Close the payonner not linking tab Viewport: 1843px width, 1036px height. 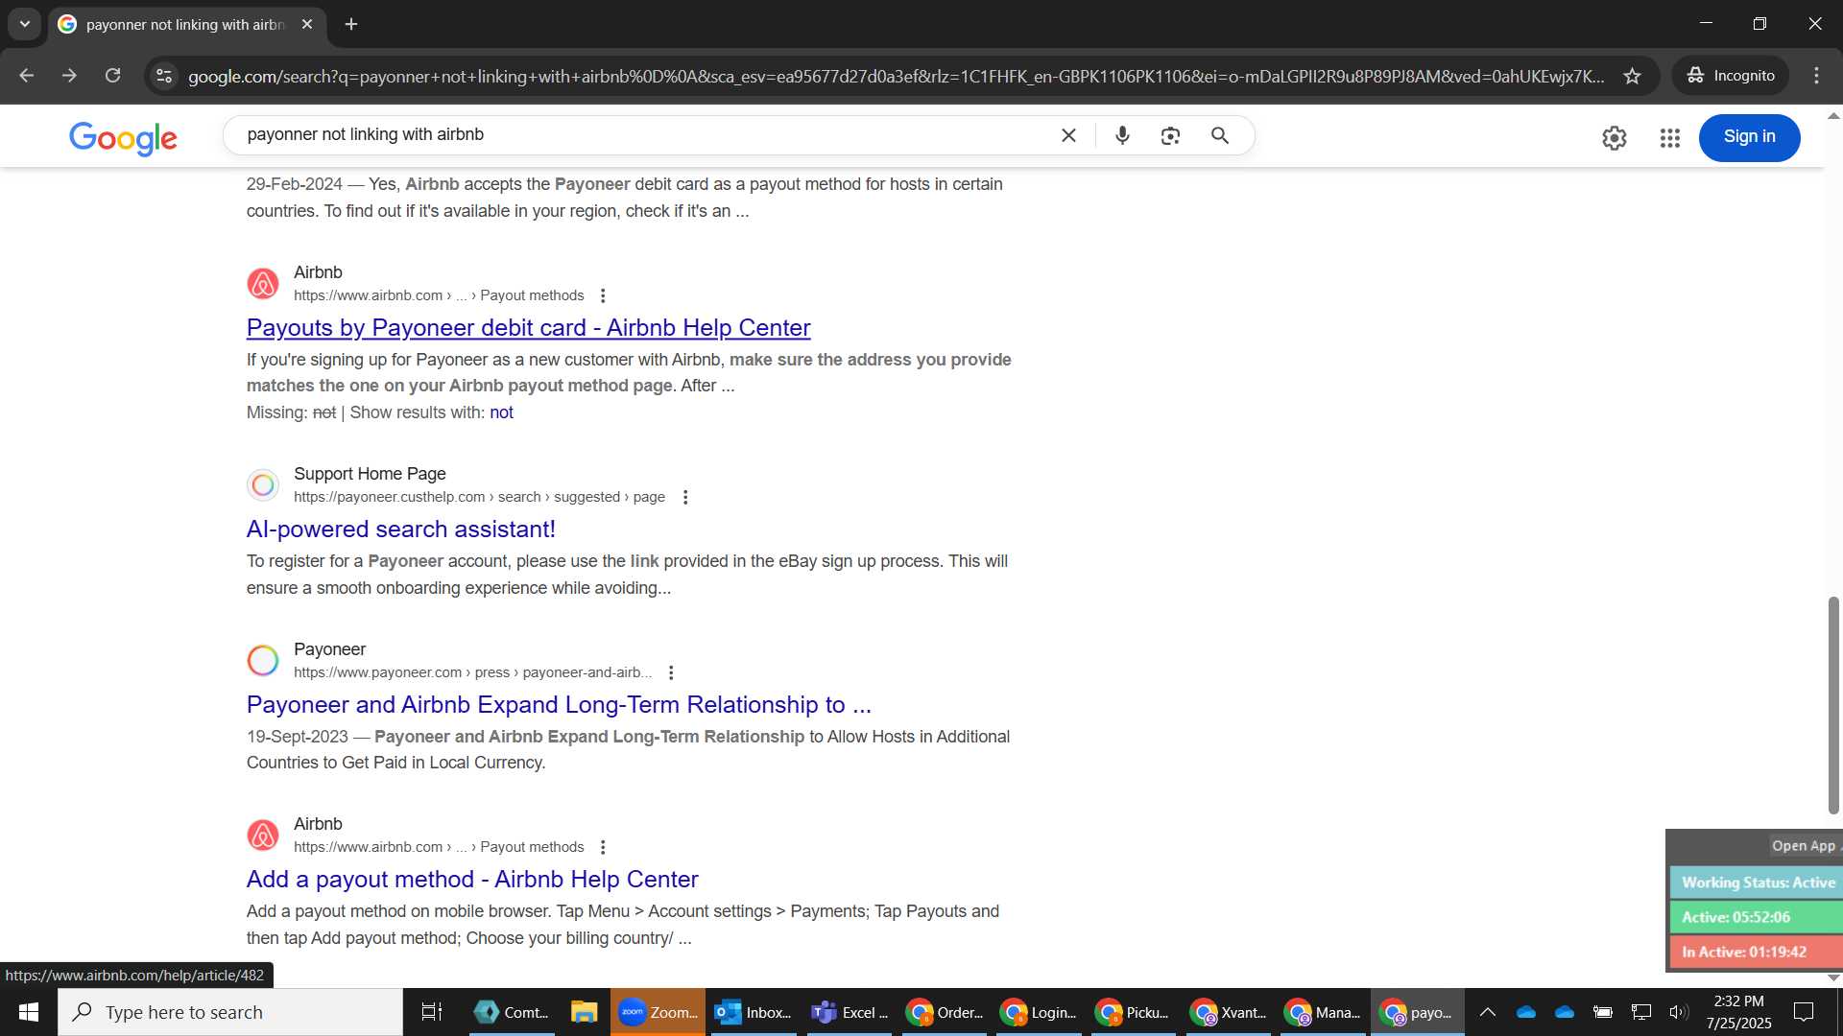[x=307, y=24]
